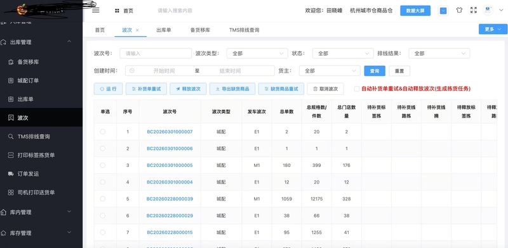Click the 备货移库 sidebar icon
Screen dimensions: 508x248
[11, 62]
